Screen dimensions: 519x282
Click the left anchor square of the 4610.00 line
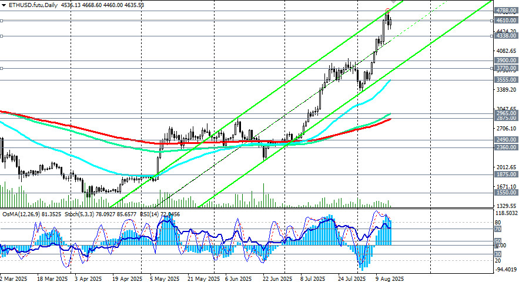click(x=2, y=21)
